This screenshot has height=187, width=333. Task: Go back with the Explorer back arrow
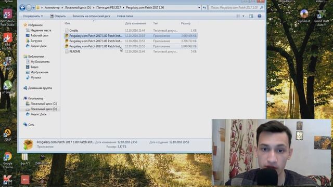tap(22, 8)
